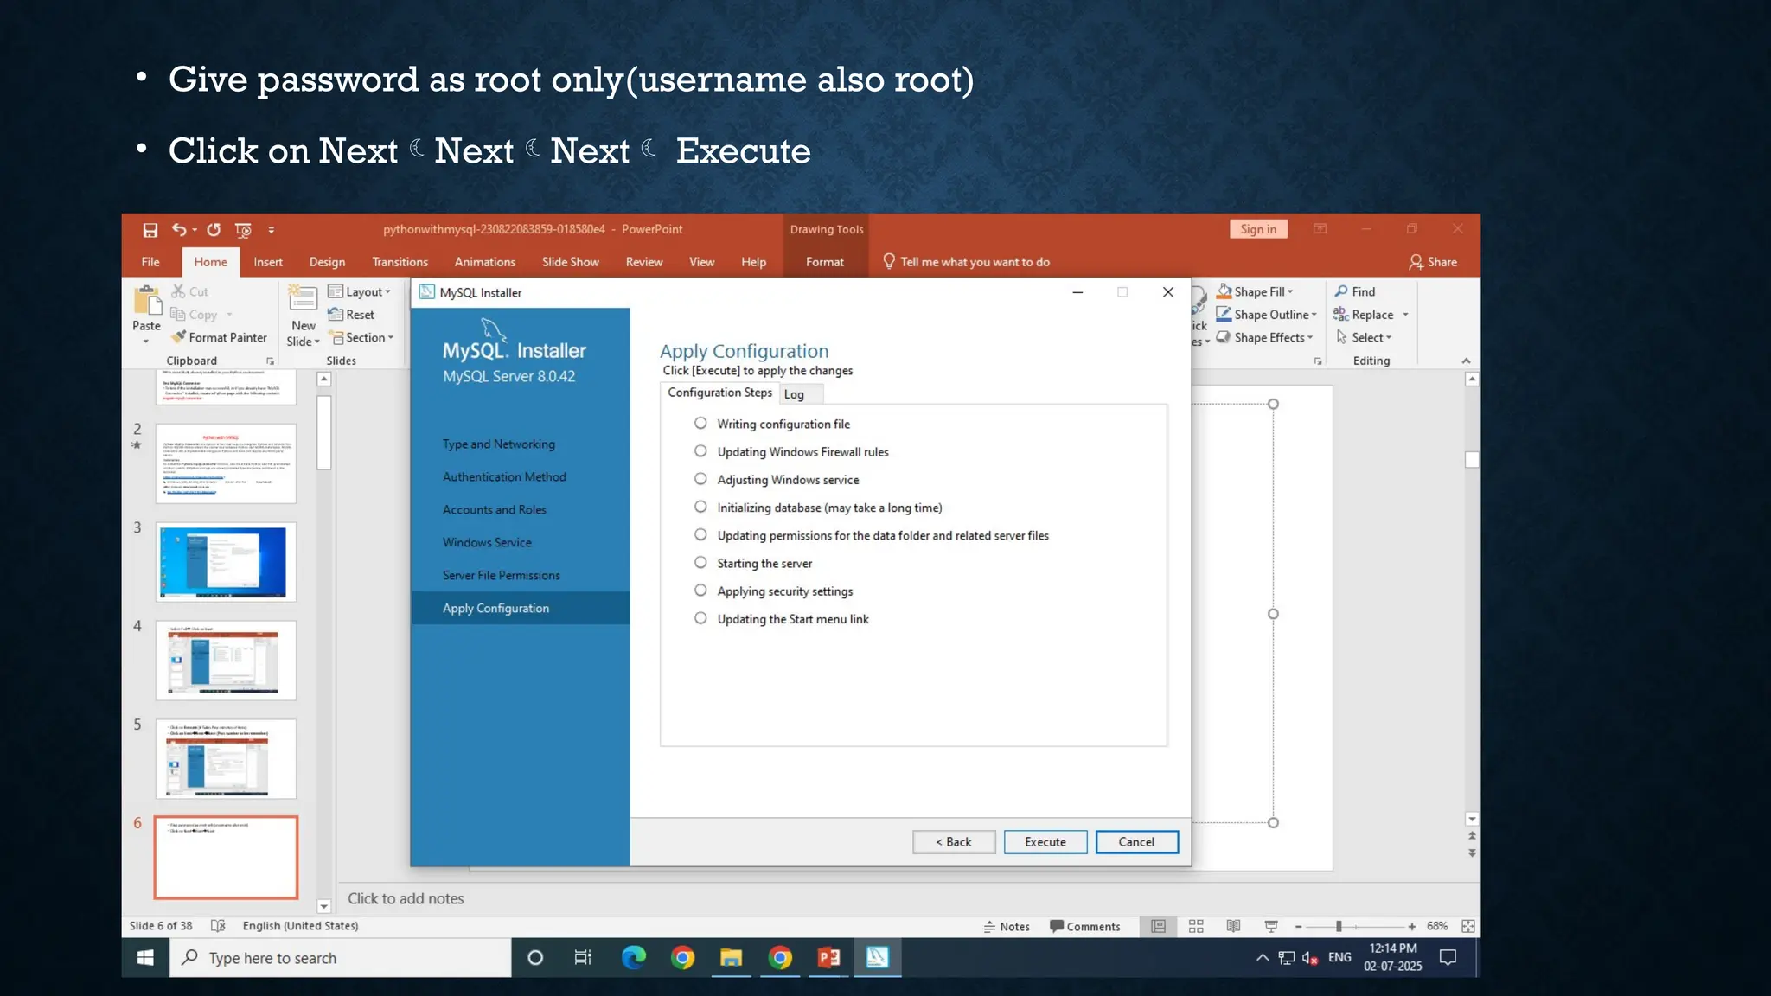Select the Format Painter brush
Viewport: 1771px width, 996px height.
[x=220, y=337]
